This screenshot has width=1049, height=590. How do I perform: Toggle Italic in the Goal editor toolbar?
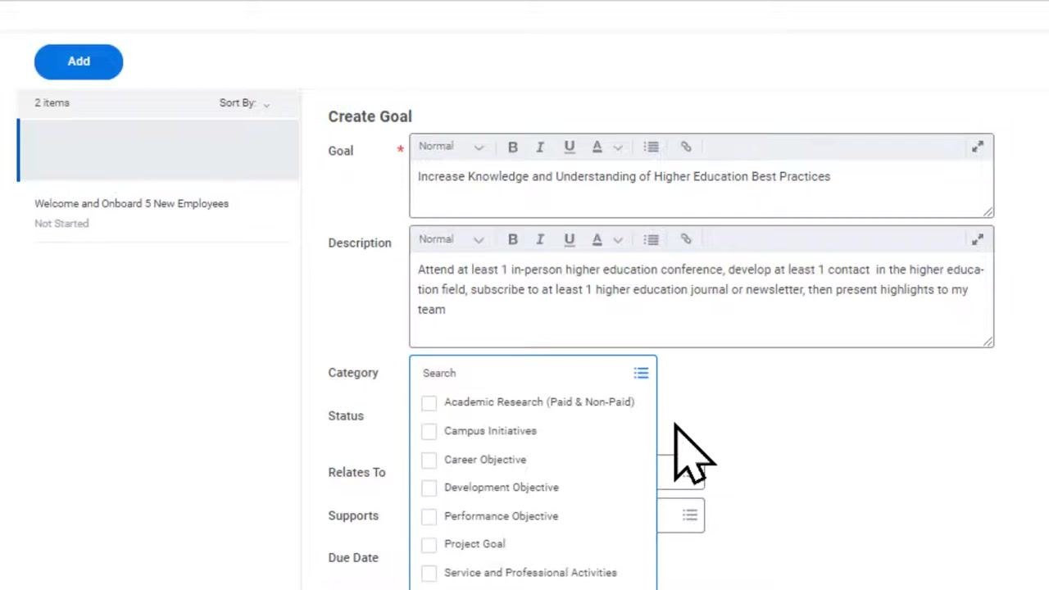(540, 147)
